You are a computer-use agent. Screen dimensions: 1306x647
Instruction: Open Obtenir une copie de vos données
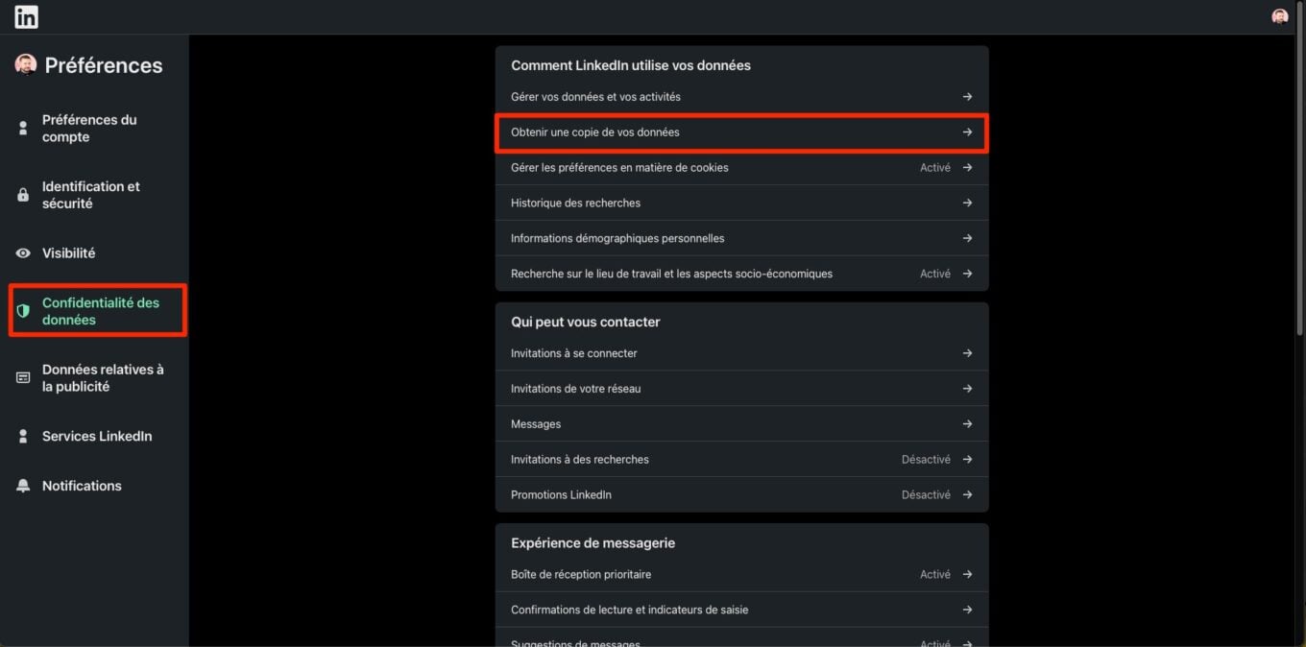coord(741,132)
